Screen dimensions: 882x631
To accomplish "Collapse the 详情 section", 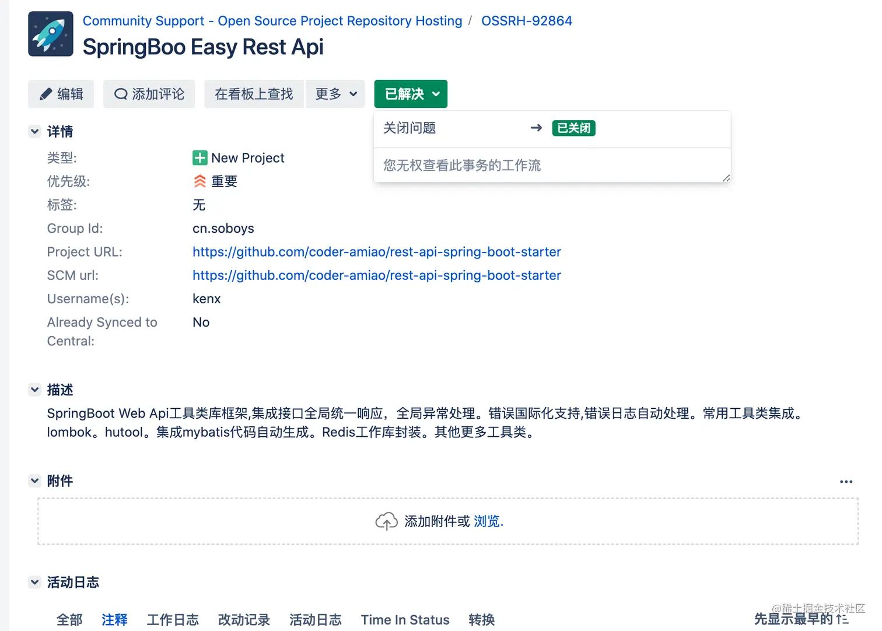I will pos(35,132).
